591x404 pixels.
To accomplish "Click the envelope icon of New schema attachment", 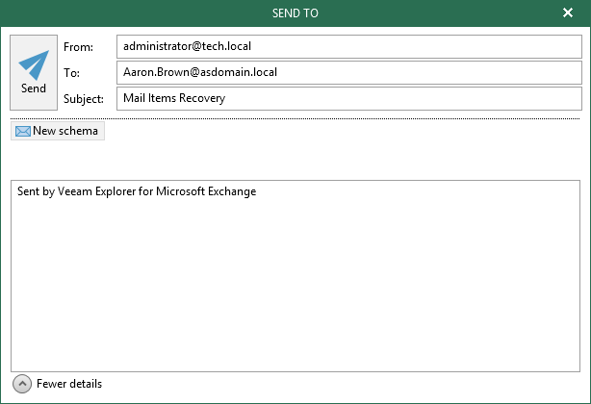I will point(22,131).
